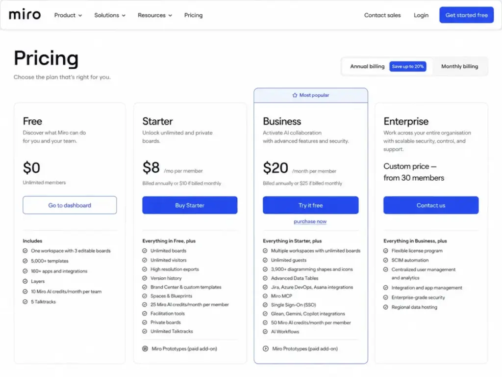Viewport: 502px width, 377px height.
Task: Open the Login page
Action: [421, 15]
